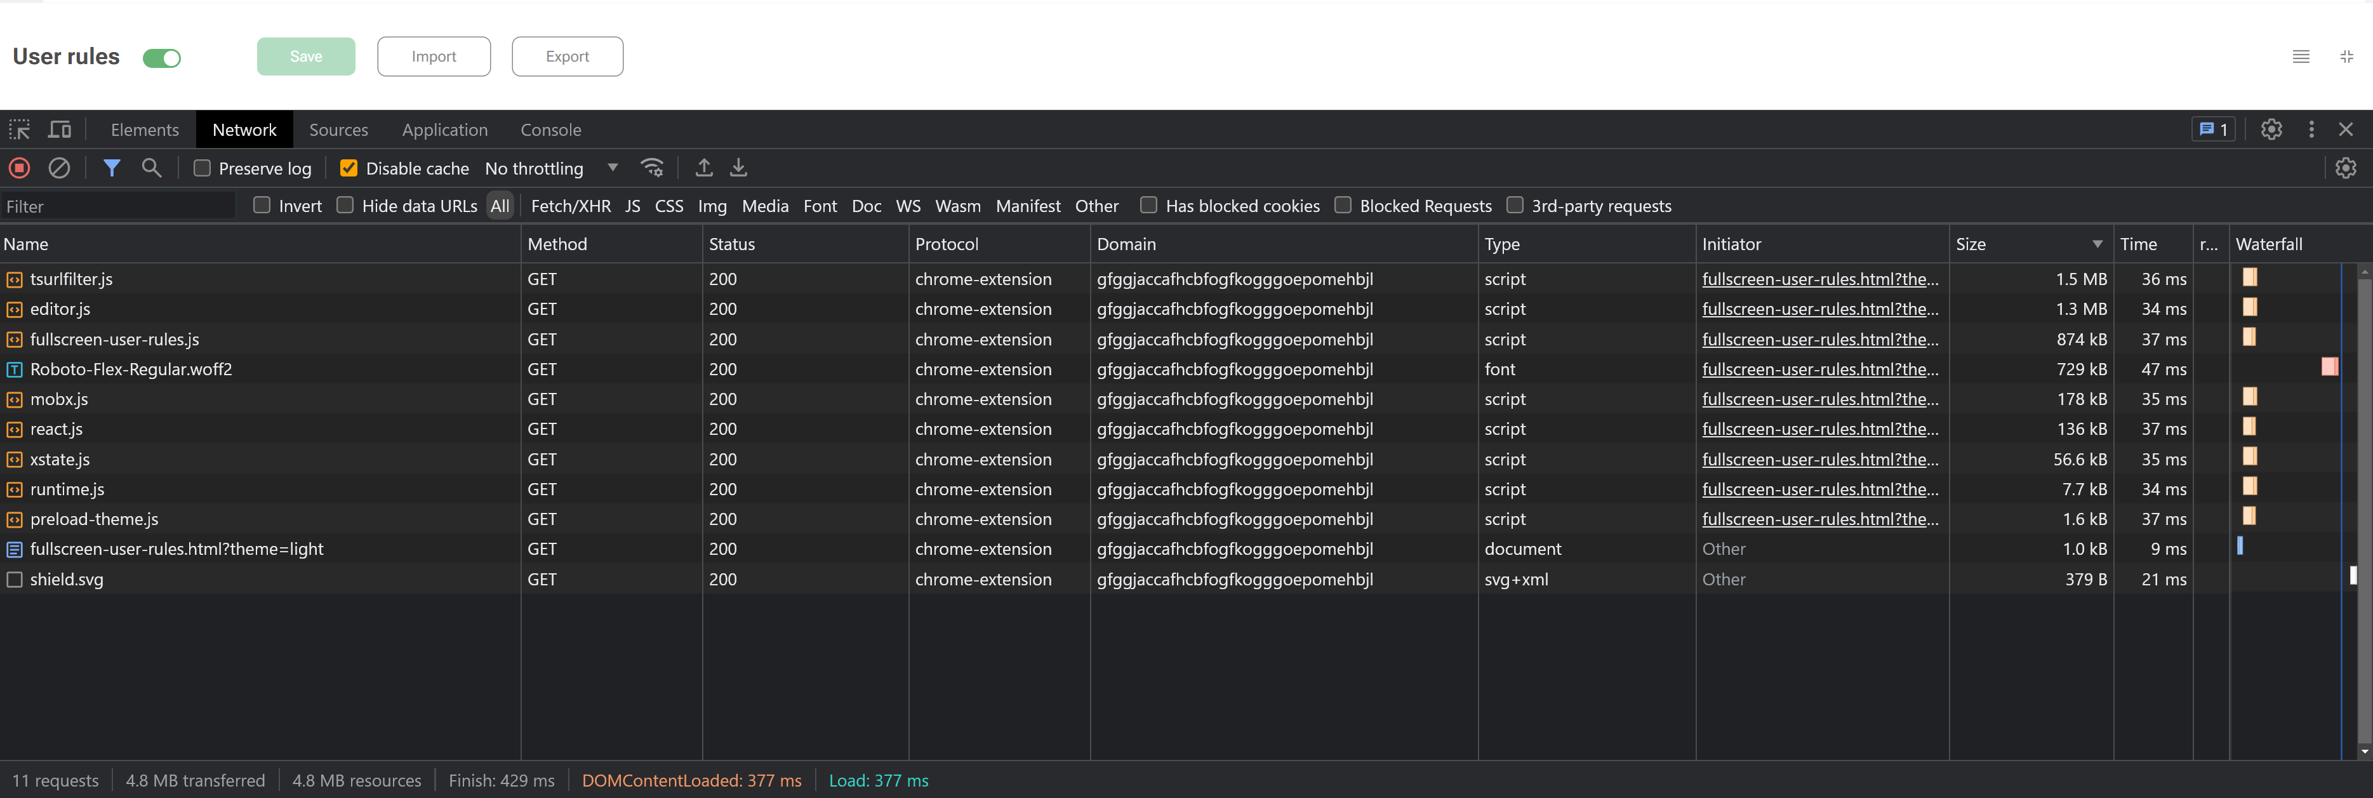The width and height of the screenshot is (2373, 798).
Task: Disable the User rules toggle
Action: [x=162, y=57]
